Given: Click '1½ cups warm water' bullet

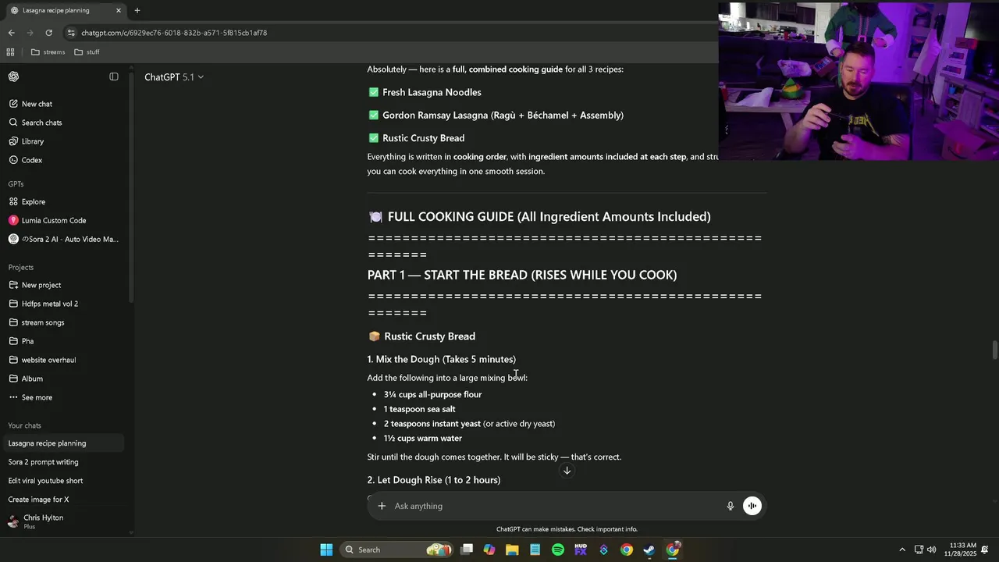Looking at the screenshot, I should click(423, 438).
